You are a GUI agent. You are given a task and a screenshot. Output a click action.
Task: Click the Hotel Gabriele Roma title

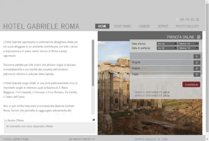point(41,26)
